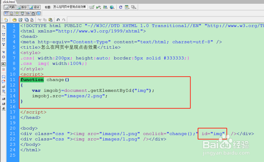The image size is (264, 162).
Task: Click the </script> closing tag text
Action: click(33, 112)
